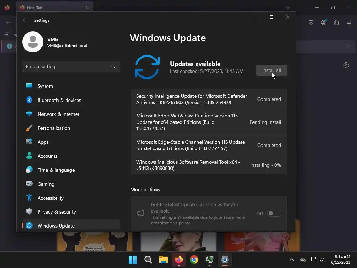Switch to Firefox from the taskbar
Screen dimensions: 357x268
tap(179, 260)
